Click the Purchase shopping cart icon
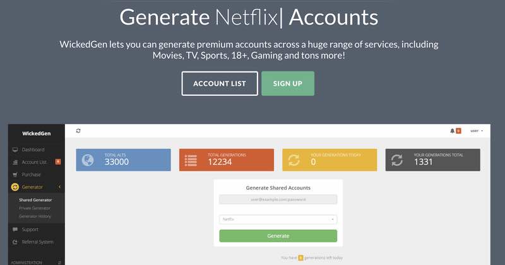This screenshot has width=505, height=265. click(15, 175)
